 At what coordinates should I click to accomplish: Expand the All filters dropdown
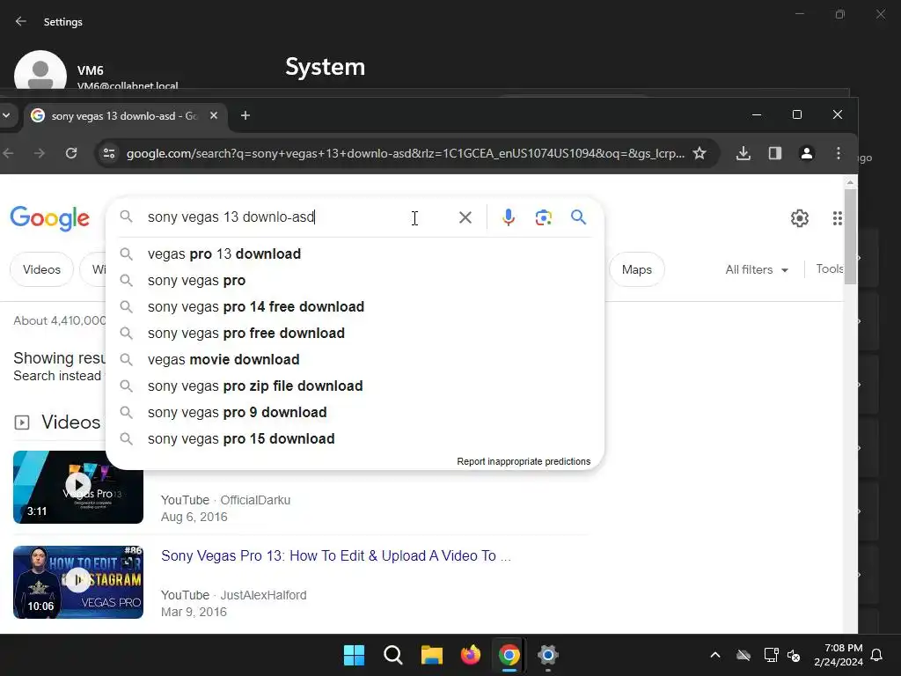pos(756,269)
